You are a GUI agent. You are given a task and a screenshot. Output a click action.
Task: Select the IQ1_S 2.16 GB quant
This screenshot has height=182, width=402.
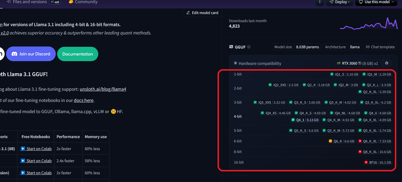point(344,74)
